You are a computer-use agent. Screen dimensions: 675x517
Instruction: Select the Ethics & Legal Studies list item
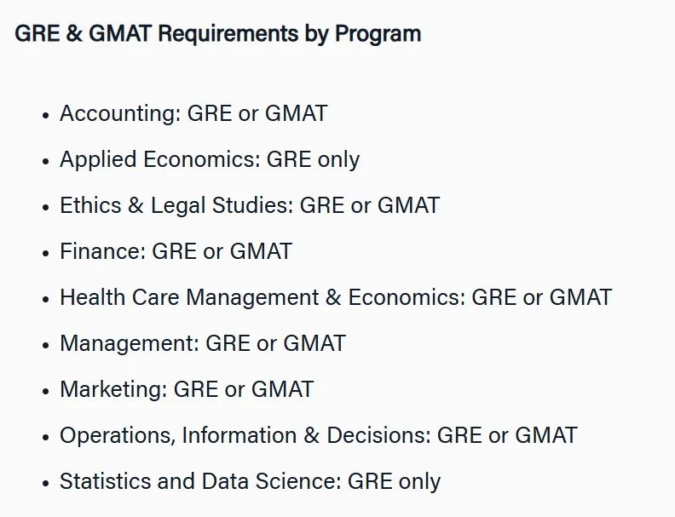pos(250,205)
